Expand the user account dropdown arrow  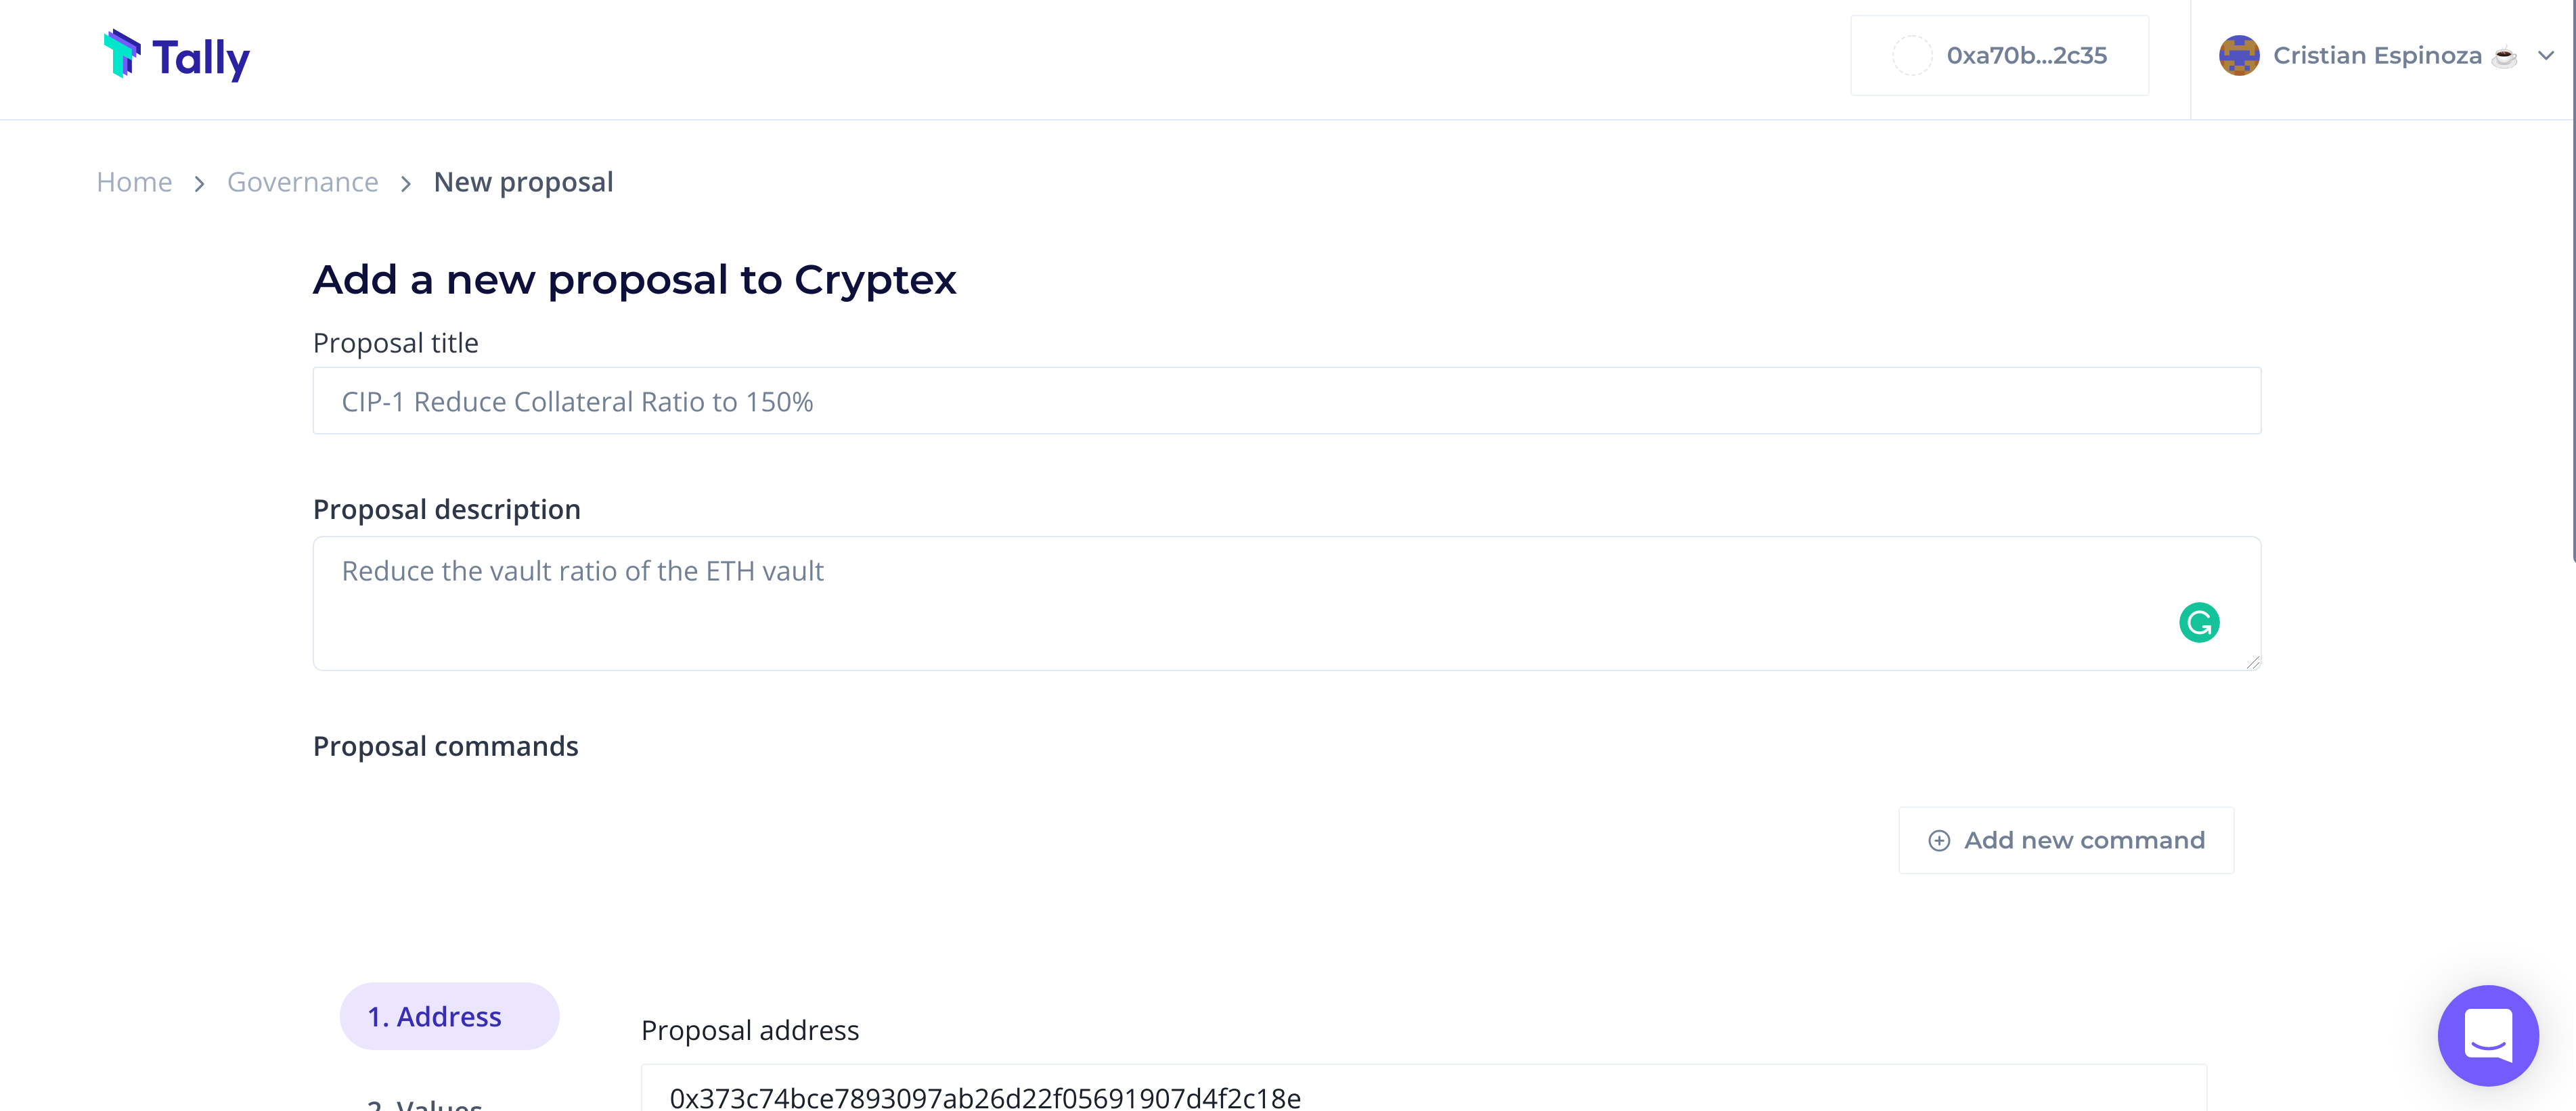pyautogui.click(x=2546, y=56)
